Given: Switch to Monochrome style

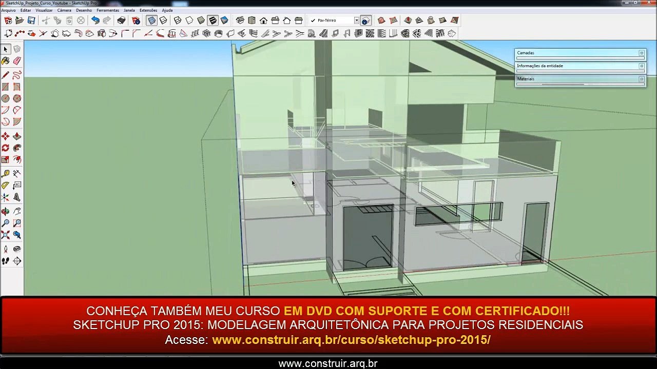Looking at the screenshot, I should [224, 20].
